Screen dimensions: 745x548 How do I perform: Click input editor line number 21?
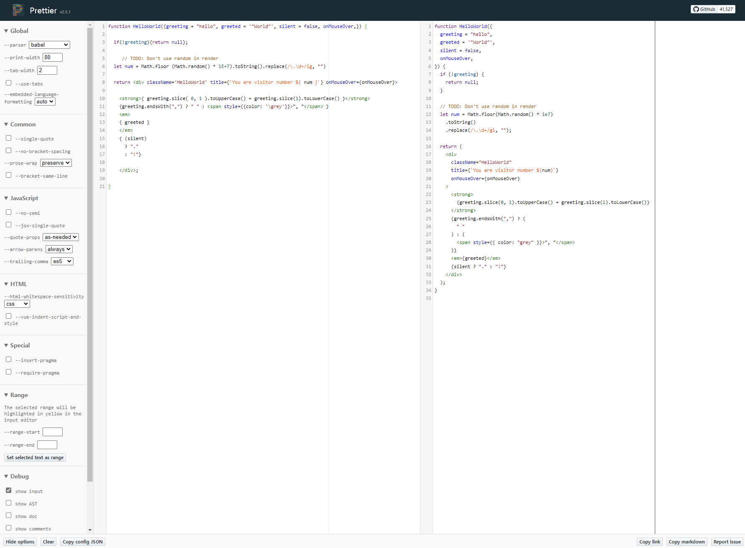[102, 186]
